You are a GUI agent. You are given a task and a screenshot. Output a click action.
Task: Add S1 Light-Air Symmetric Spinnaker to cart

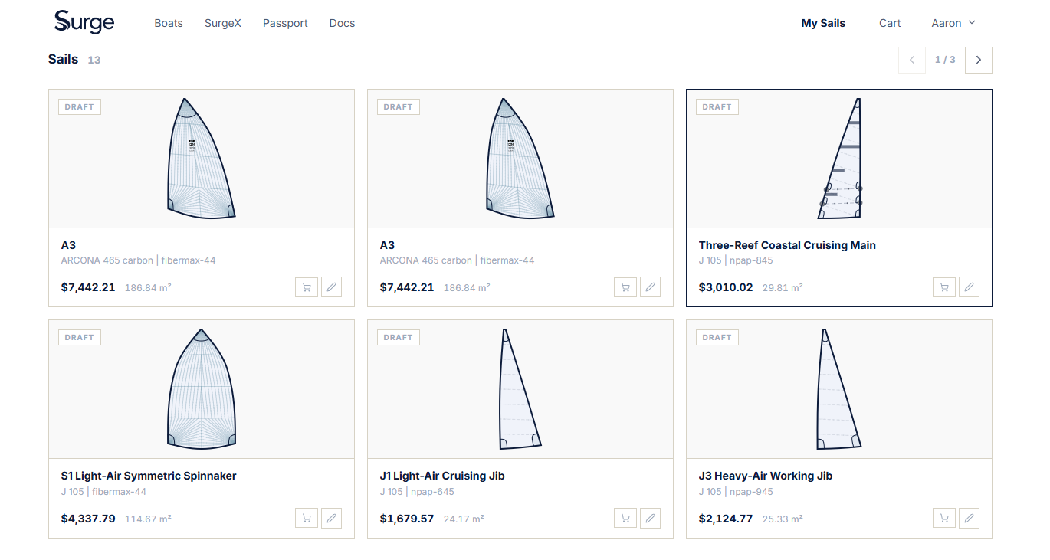307,518
